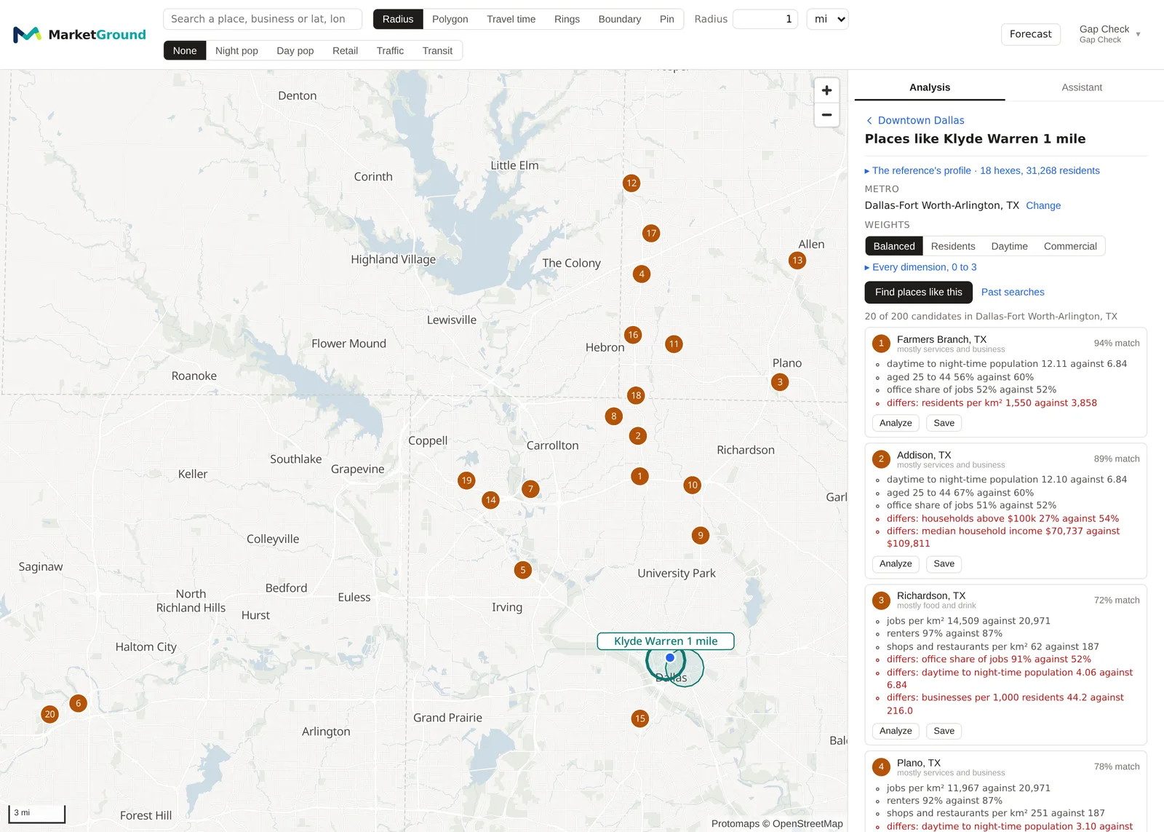This screenshot has width=1164, height=832.
Task: Select map marker number 20
Action: coord(50,714)
